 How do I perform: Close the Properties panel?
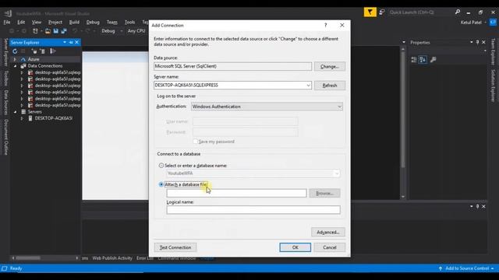click(x=483, y=42)
